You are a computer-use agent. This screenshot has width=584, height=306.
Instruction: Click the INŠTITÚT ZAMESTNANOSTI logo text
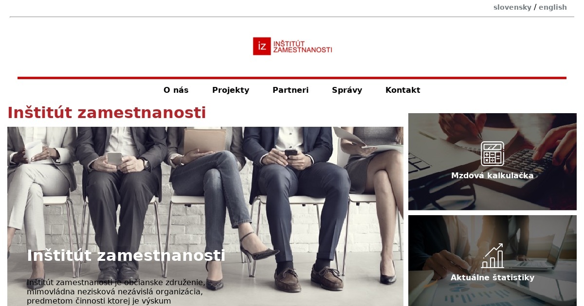click(302, 46)
